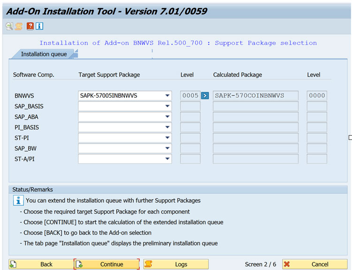Click the 'tab page Installation queue displays' remark line

click(x=119, y=243)
